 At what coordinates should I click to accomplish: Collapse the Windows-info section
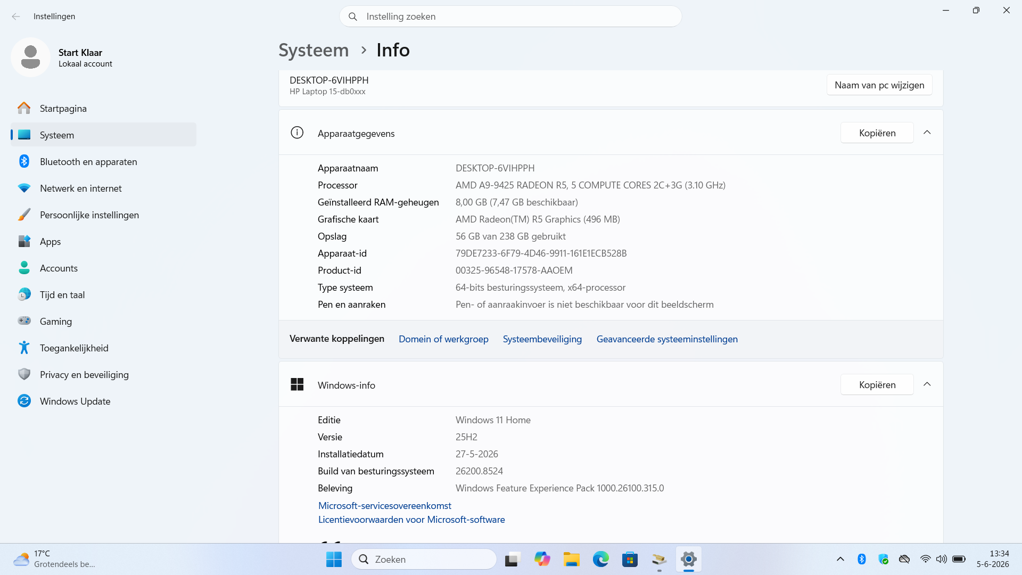[x=927, y=384]
